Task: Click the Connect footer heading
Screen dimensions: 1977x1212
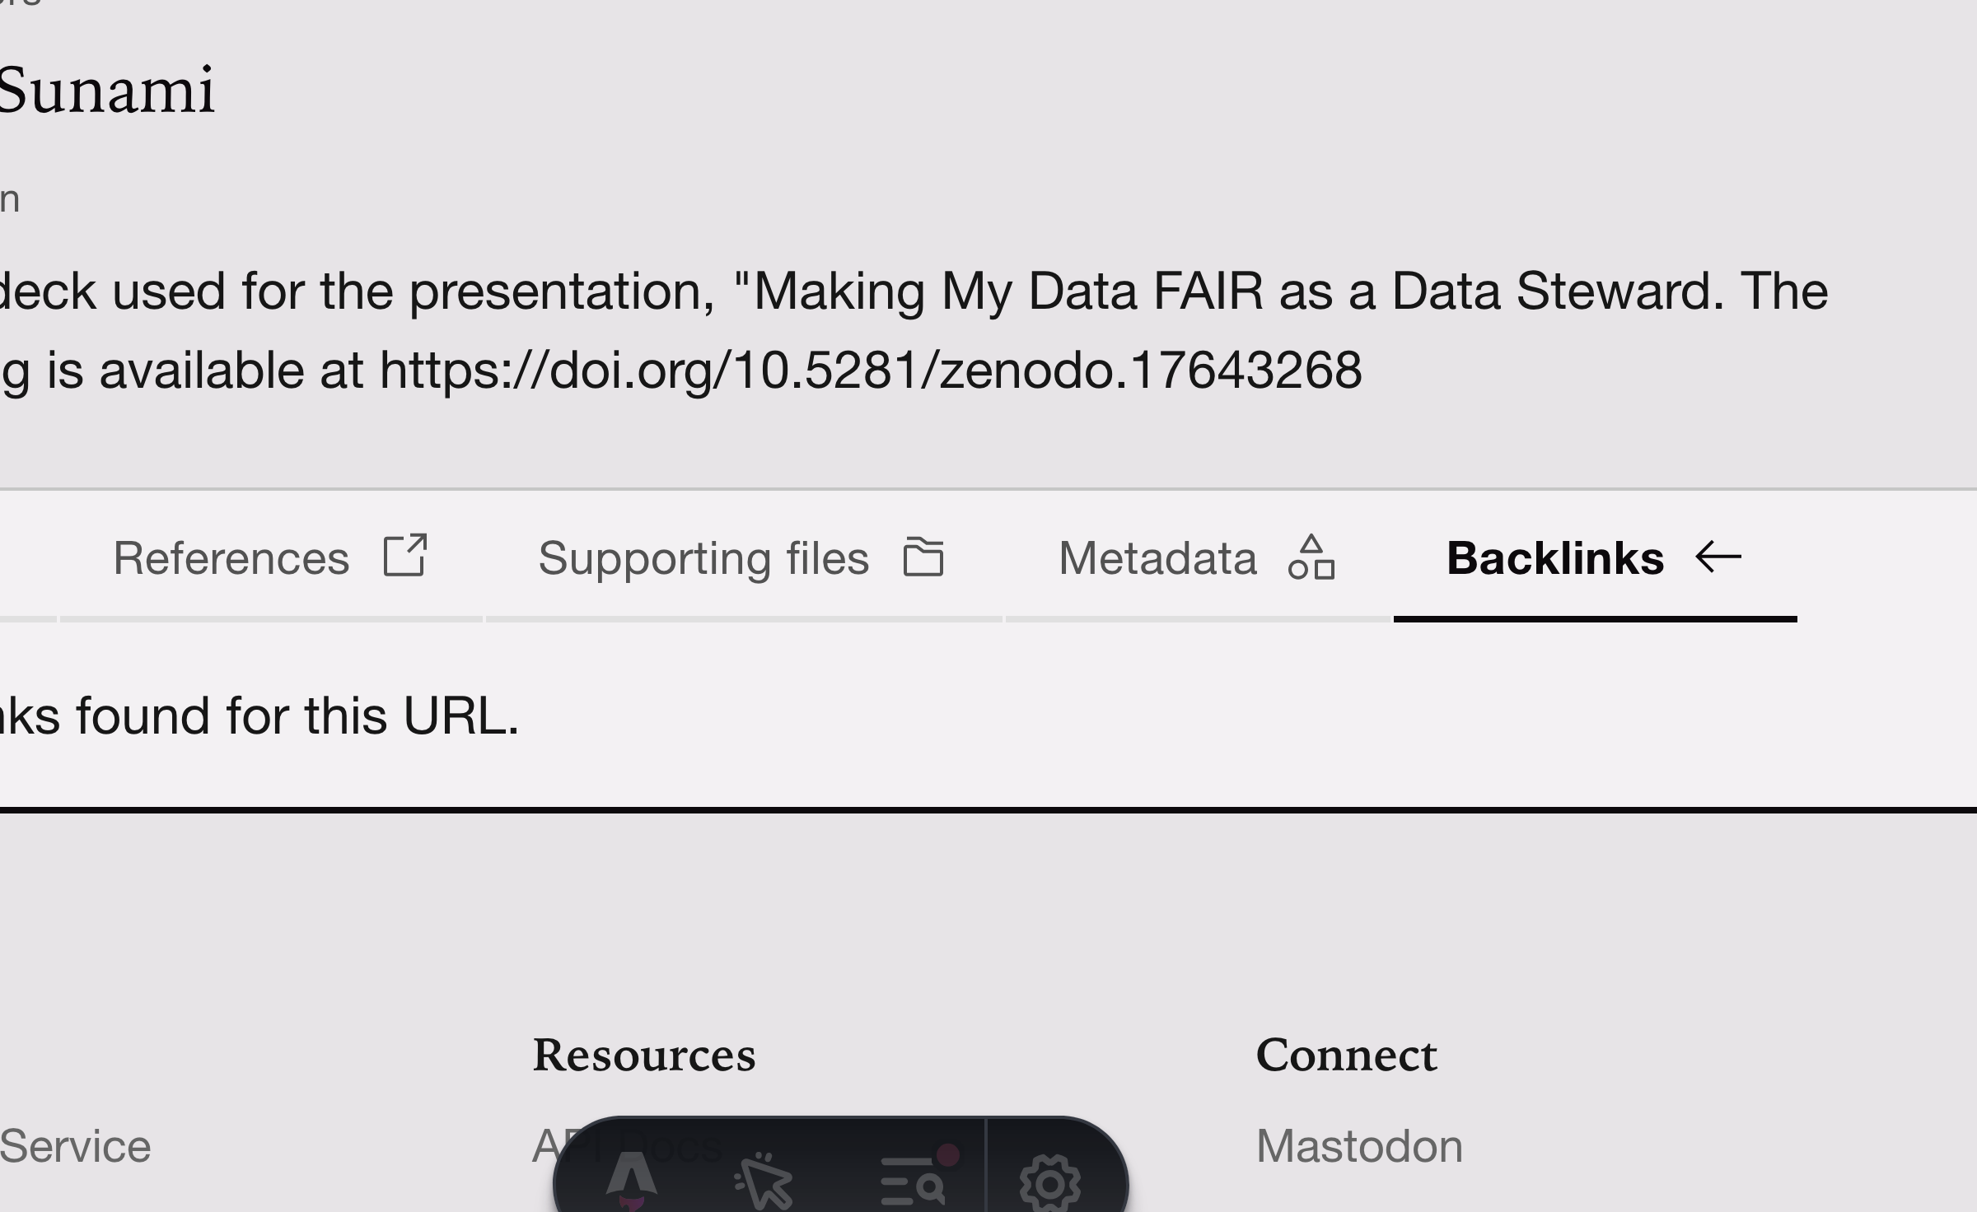Action: click(x=1347, y=1056)
